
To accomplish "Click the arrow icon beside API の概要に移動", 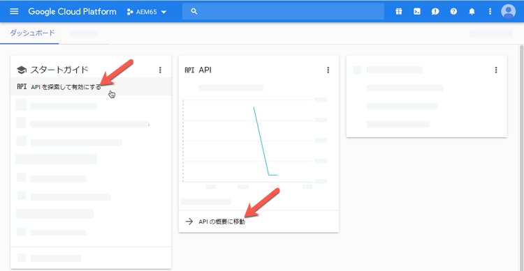I will [x=189, y=222].
